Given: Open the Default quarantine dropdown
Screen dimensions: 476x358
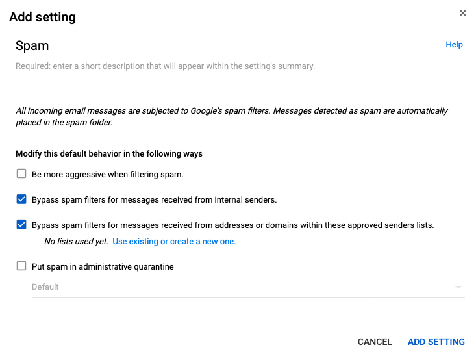Looking at the screenshot, I should (x=247, y=287).
